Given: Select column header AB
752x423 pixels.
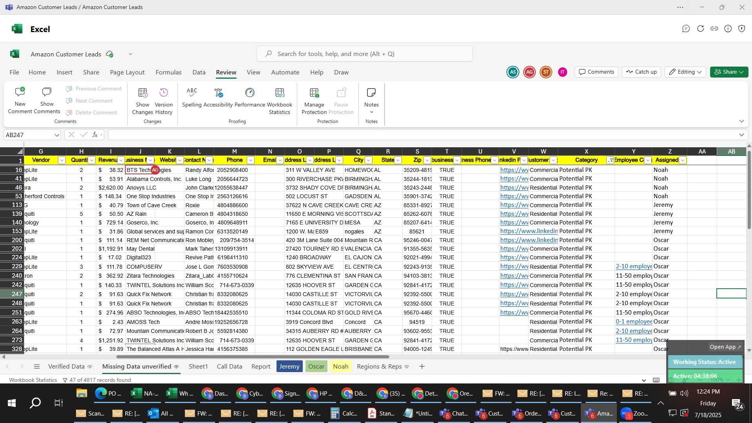Looking at the screenshot, I should [x=731, y=152].
